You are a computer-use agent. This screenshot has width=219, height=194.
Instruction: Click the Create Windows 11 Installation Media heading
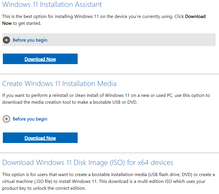tap(59, 84)
